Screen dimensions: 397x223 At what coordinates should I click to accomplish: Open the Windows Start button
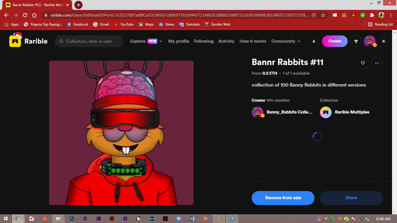pyautogui.click(x=6, y=219)
